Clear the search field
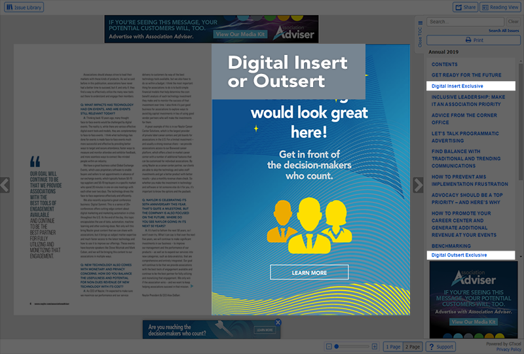 pyautogui.click(x=514, y=22)
